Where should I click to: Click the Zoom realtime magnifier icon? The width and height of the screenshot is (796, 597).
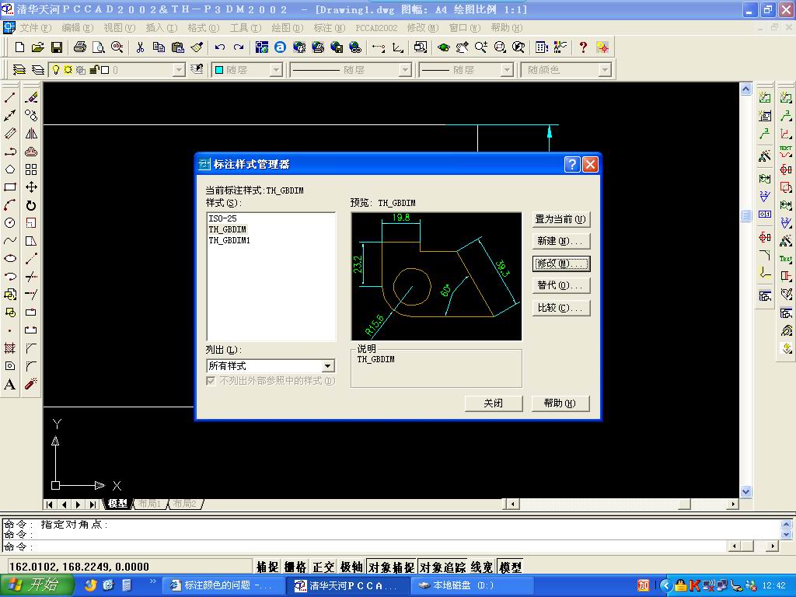point(480,47)
